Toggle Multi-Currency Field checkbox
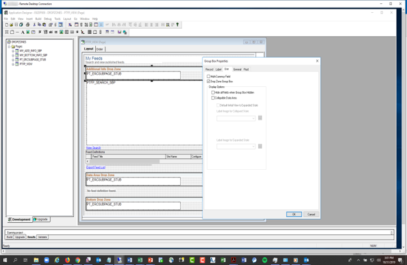The image size is (407, 265). pos(208,77)
